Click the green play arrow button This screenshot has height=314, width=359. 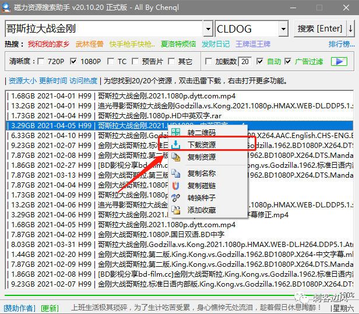click(x=339, y=61)
